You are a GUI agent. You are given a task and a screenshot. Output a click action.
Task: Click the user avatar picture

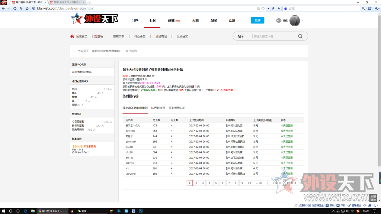tap(295, 20)
